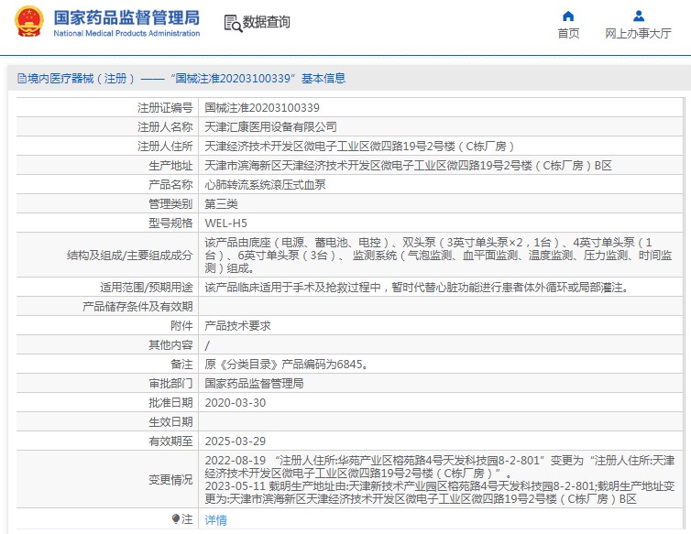
Task: Go to 首页 text link
Action: point(568,34)
